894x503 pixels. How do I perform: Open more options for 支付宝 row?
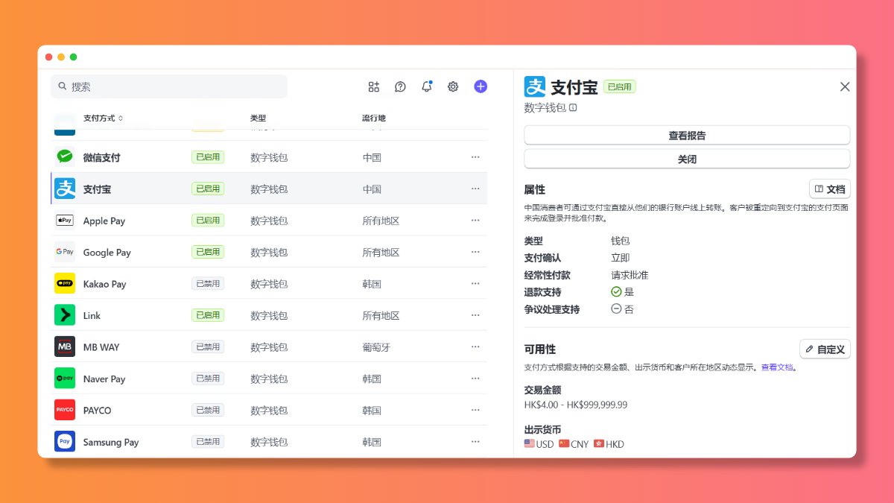coord(475,189)
